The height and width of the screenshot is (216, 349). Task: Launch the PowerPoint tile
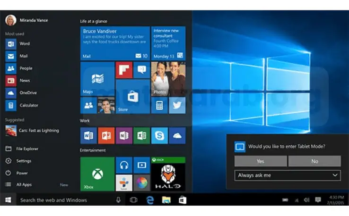(106, 135)
